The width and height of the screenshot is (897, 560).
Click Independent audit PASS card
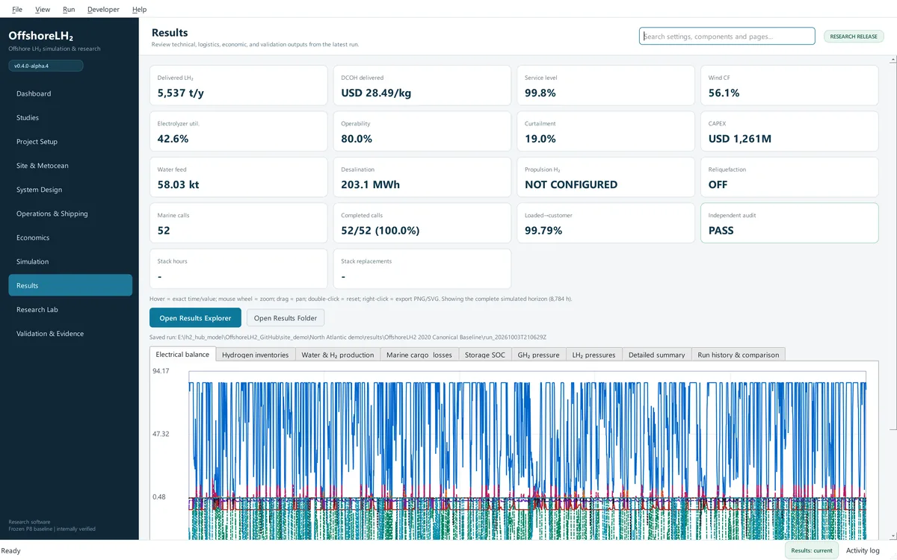789,223
